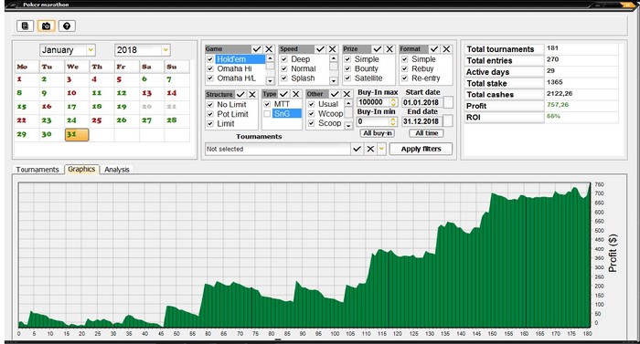Click the Apply filters button
The height and width of the screenshot is (344, 640).
click(421, 149)
